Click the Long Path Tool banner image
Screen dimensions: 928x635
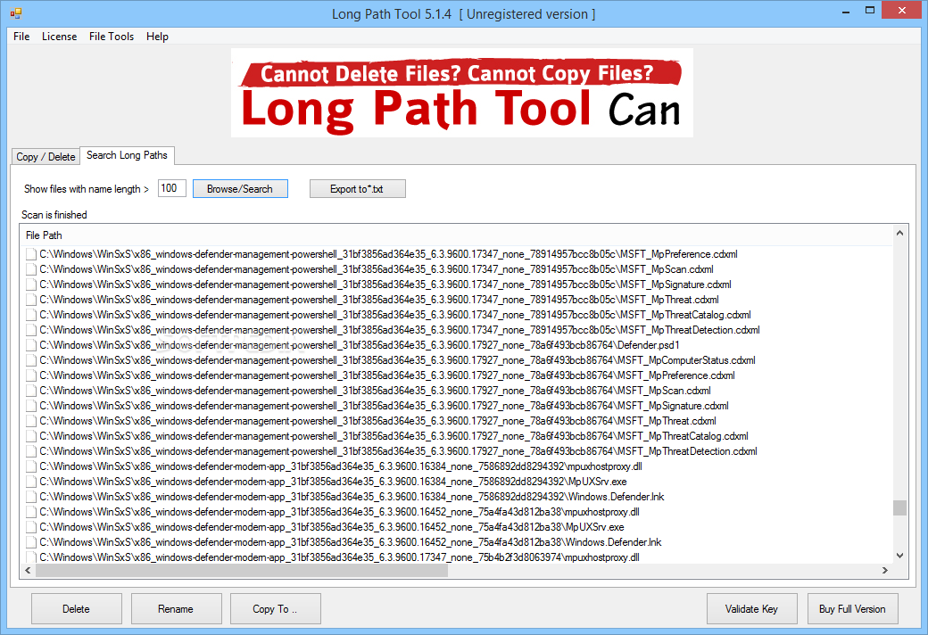(461, 93)
